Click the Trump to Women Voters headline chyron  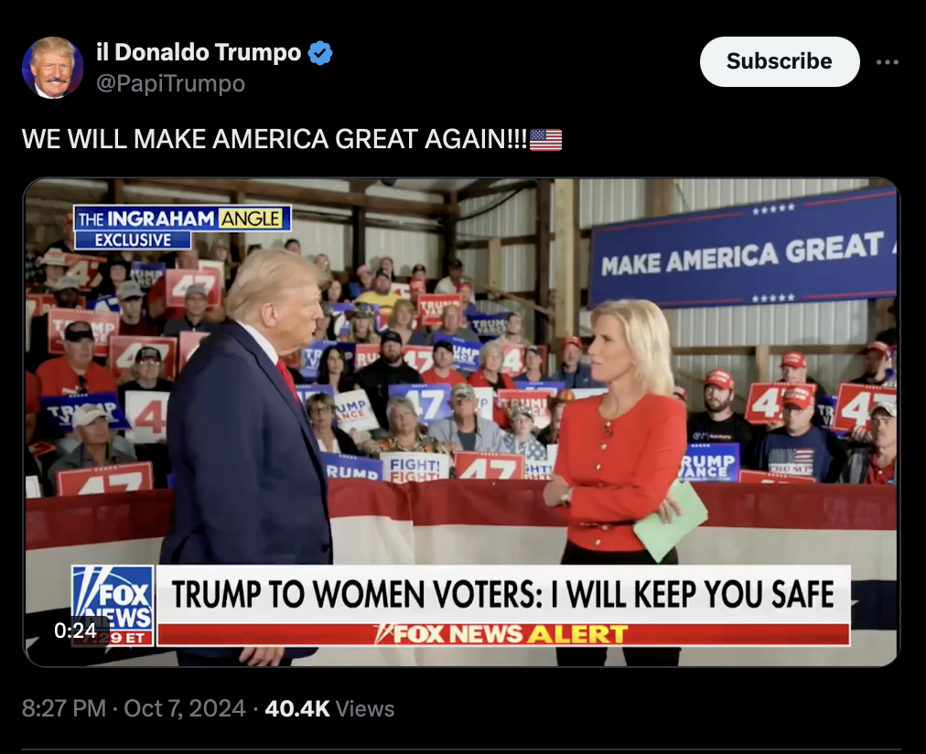click(502, 594)
